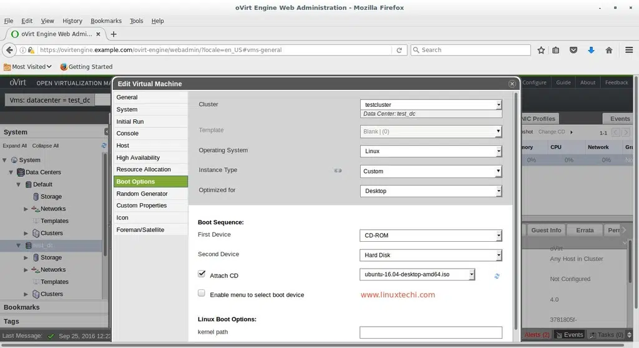
Task: Click the Getting Started bookmark icon
Action: click(64, 66)
